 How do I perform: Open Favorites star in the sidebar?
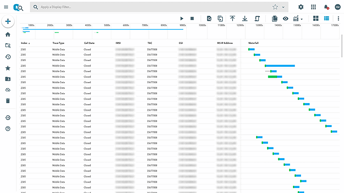(8, 68)
